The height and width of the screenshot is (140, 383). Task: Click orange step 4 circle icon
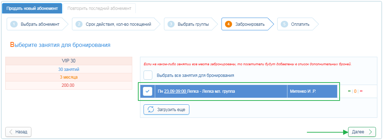pos(229,24)
